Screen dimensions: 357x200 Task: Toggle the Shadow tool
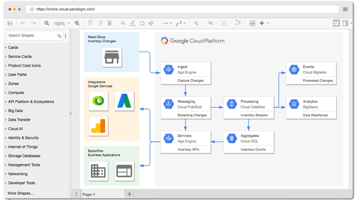(142, 23)
